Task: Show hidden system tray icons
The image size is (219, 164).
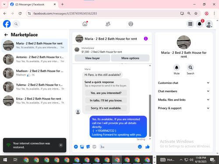Action: tap(181, 160)
